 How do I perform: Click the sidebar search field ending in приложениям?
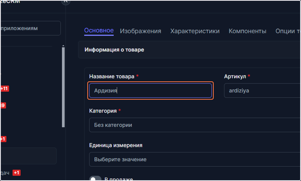(x=30, y=28)
